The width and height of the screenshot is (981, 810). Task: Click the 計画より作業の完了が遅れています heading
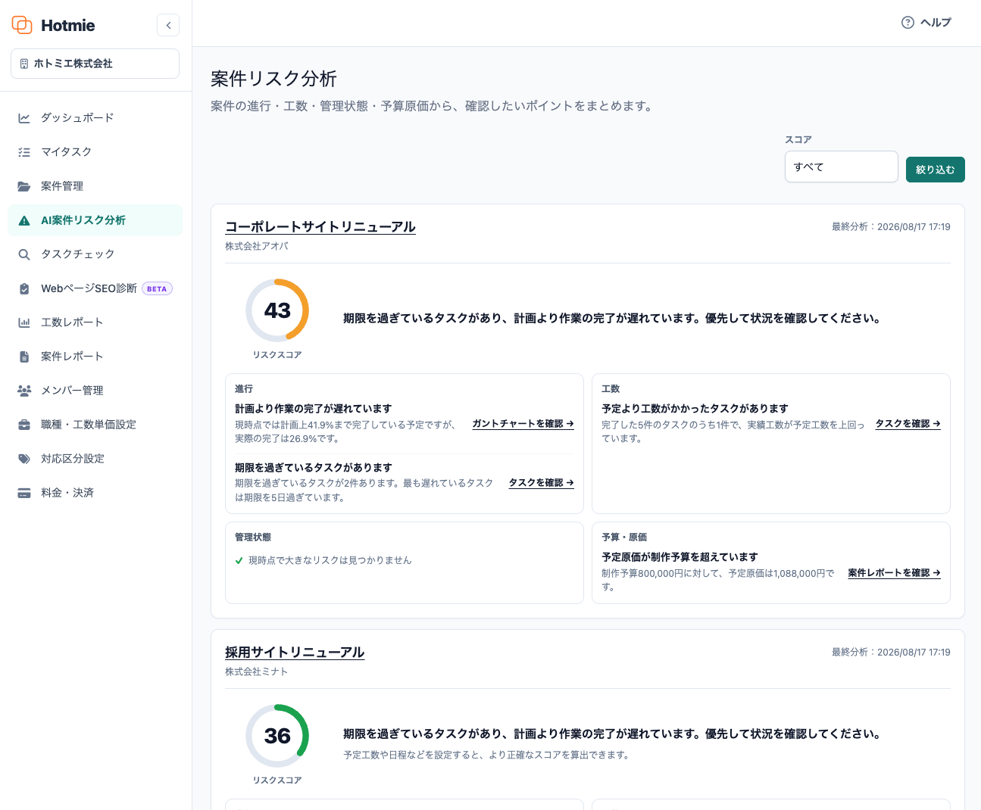coord(314,409)
